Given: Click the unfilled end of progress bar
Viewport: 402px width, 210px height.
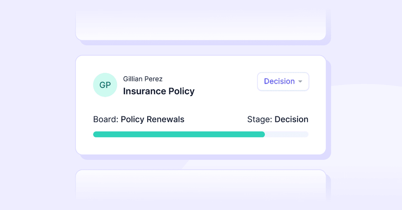Looking at the screenshot, I should pos(287,134).
